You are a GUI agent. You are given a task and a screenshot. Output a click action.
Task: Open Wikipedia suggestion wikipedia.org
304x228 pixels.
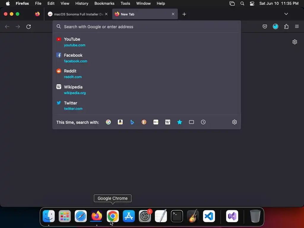click(x=147, y=90)
